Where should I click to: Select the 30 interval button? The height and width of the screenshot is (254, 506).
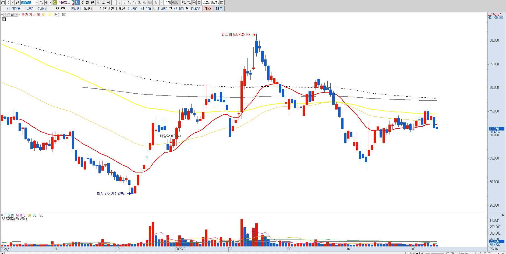pos(140,2)
